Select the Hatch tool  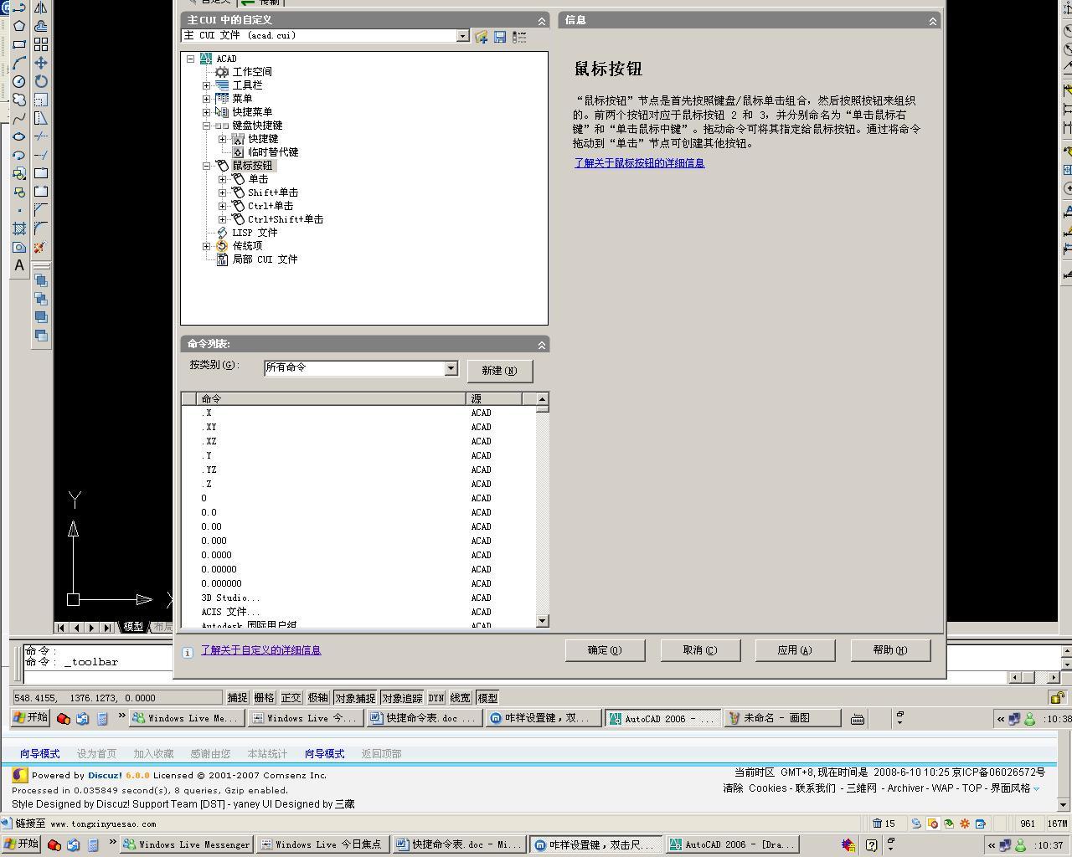pyautogui.click(x=19, y=228)
